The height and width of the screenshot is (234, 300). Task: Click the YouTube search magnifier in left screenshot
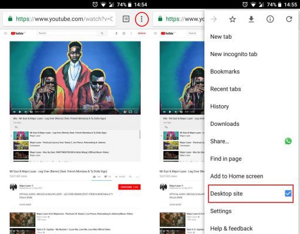tap(102, 33)
